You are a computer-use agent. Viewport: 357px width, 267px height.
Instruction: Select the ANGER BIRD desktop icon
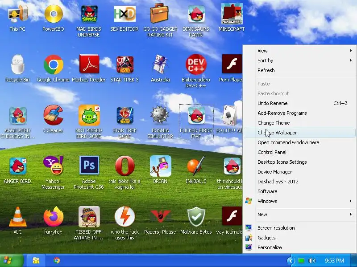click(x=17, y=166)
